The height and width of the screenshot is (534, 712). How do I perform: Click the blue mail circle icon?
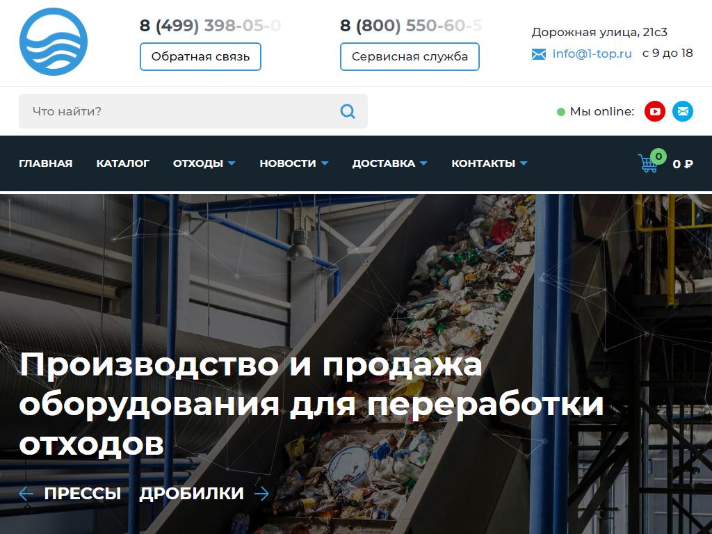683,111
